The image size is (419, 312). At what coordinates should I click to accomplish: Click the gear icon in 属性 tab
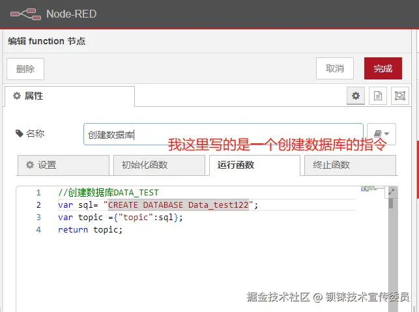[17, 96]
